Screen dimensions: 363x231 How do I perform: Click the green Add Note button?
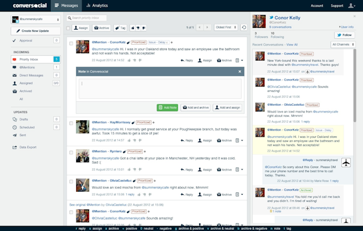click(168, 108)
